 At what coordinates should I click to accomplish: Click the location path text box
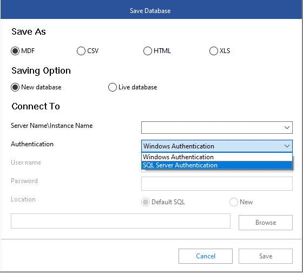(x=120, y=221)
